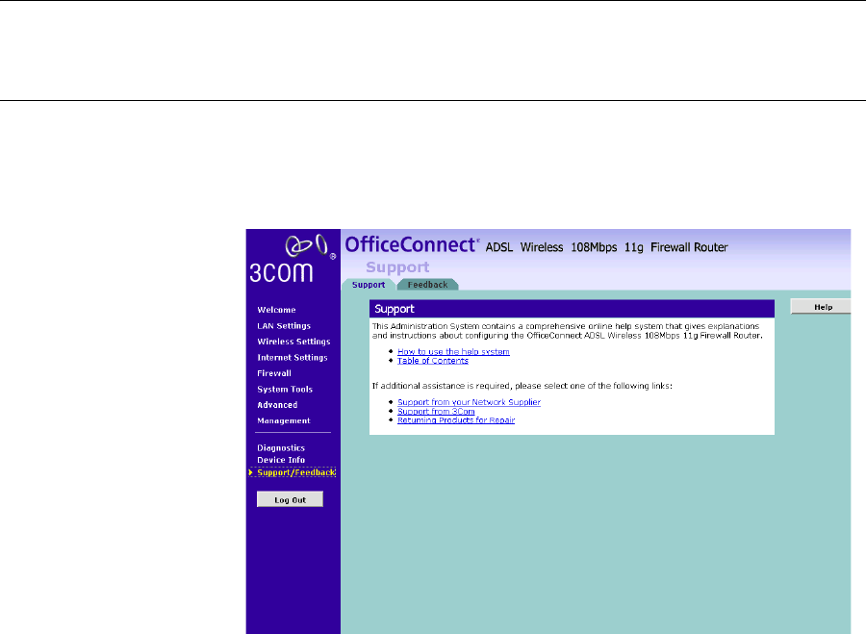View the Device Info page

pyautogui.click(x=281, y=460)
